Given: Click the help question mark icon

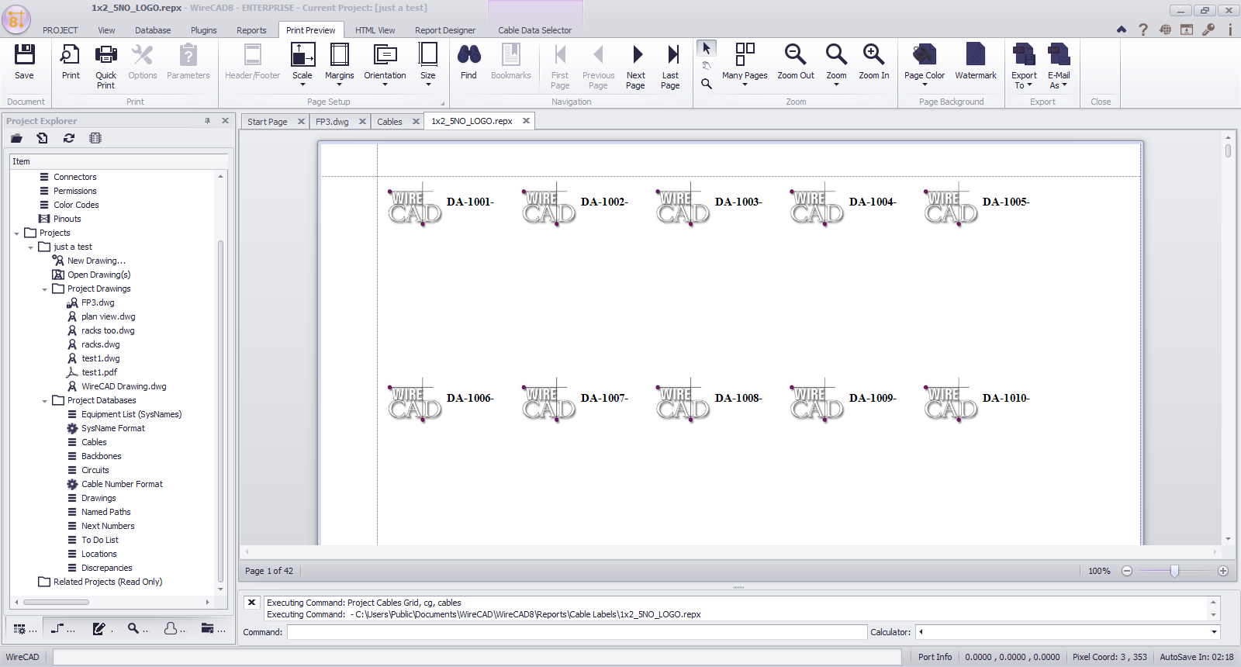Looking at the screenshot, I should (x=1142, y=29).
